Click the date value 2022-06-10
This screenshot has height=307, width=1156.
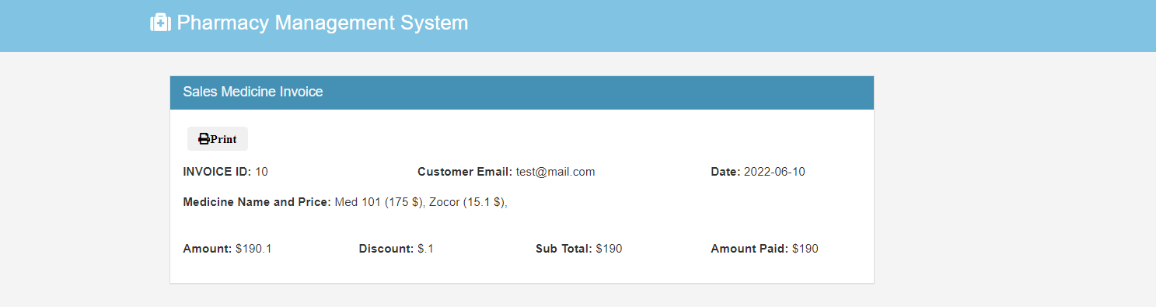(774, 172)
